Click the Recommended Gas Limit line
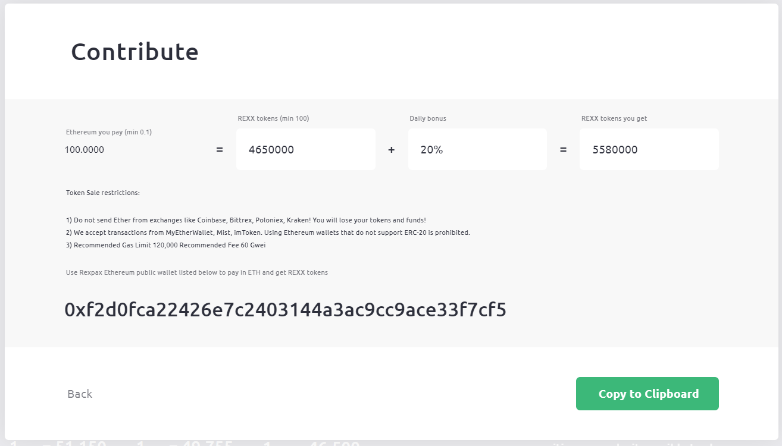782x446 pixels. [165, 245]
